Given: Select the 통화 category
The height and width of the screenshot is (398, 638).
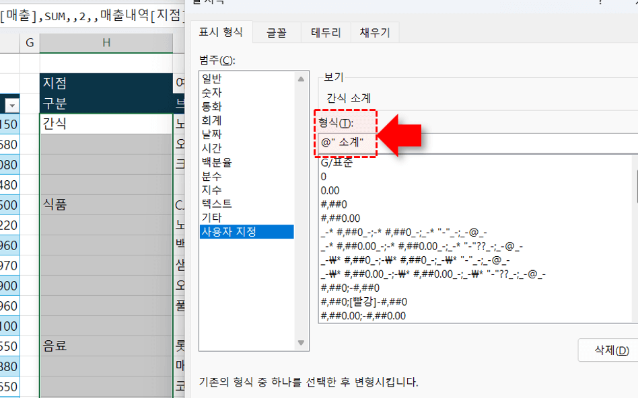Looking at the screenshot, I should (212, 106).
